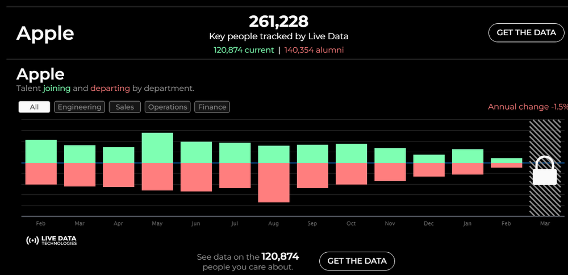Viewport: 568px width, 275px height.
Task: Click Key people tracked by Live Data
Action: click(x=278, y=36)
